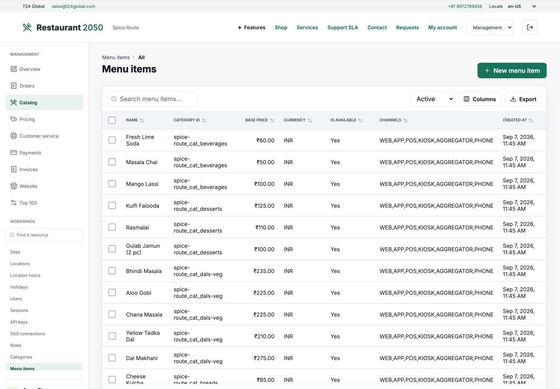The width and height of the screenshot is (560, 389).
Task: Open the en-US locale dropdown
Action: coord(522,7)
